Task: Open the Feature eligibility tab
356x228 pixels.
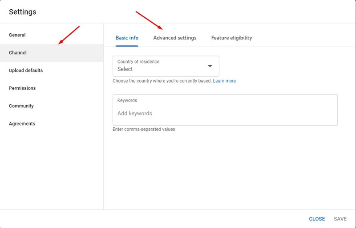Action: 231,38
